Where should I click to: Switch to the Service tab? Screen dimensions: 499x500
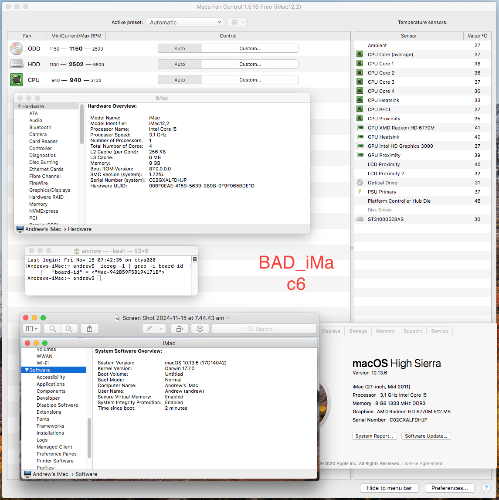pos(439,331)
